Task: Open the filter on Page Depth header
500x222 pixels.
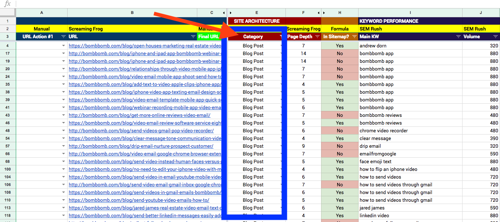Action: click(317, 37)
